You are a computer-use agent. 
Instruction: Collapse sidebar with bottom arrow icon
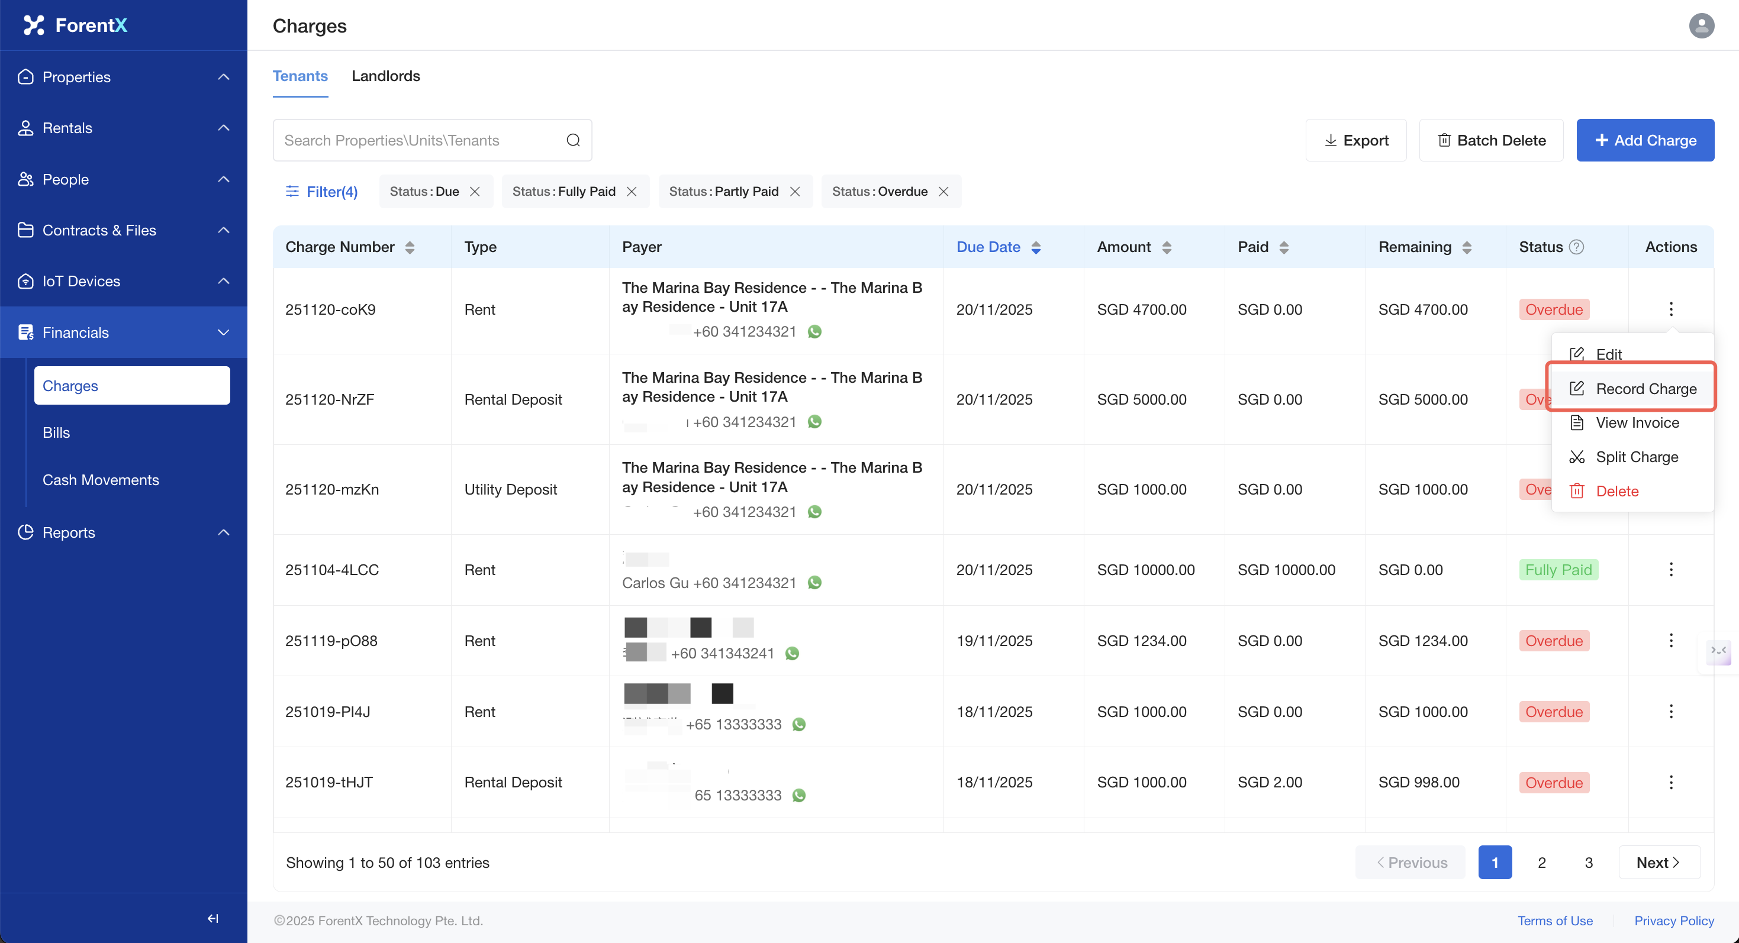click(212, 918)
